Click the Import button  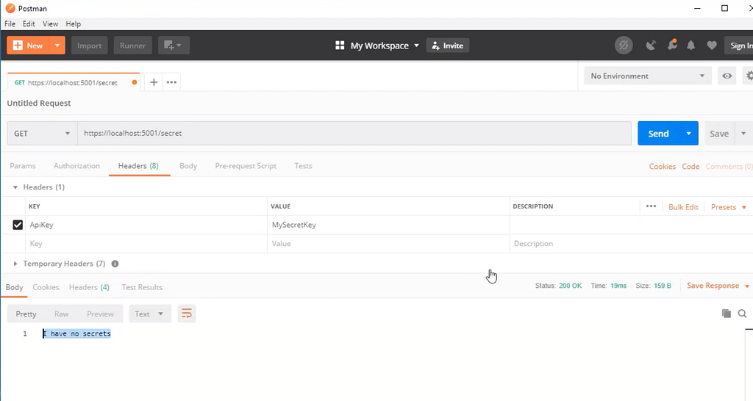89,46
